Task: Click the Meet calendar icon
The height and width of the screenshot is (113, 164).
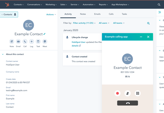Action: tap(45, 42)
